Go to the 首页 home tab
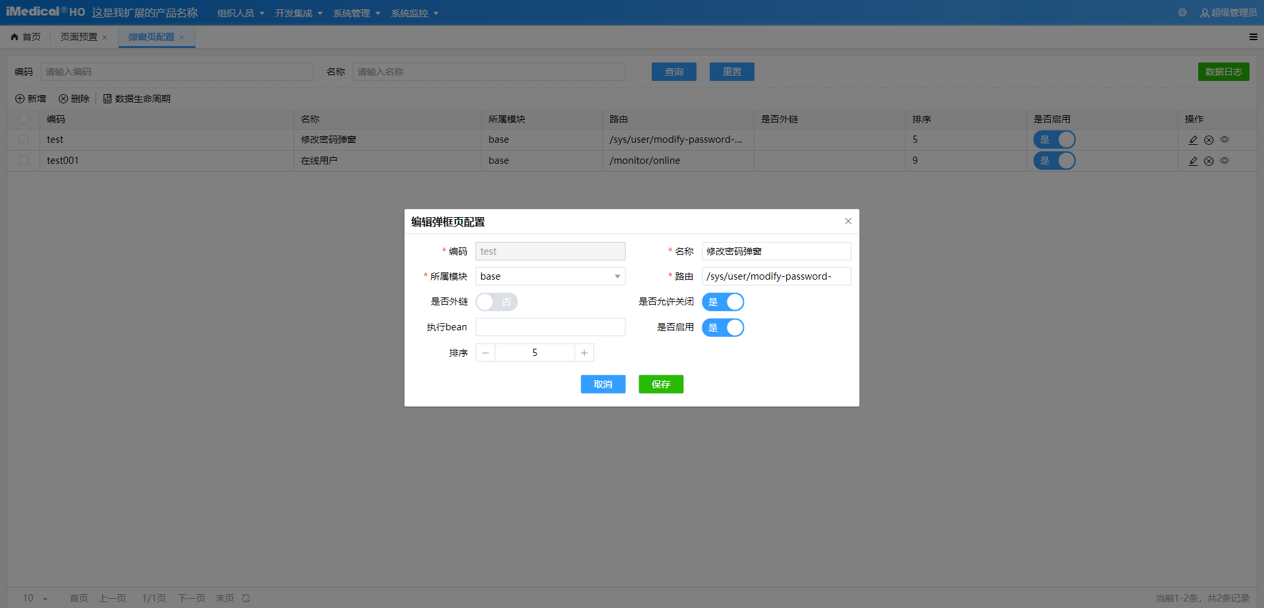The height and width of the screenshot is (608, 1264). point(26,37)
